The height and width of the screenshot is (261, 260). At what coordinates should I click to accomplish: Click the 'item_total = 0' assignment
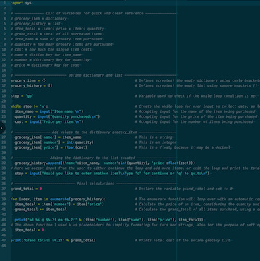click(30, 230)
